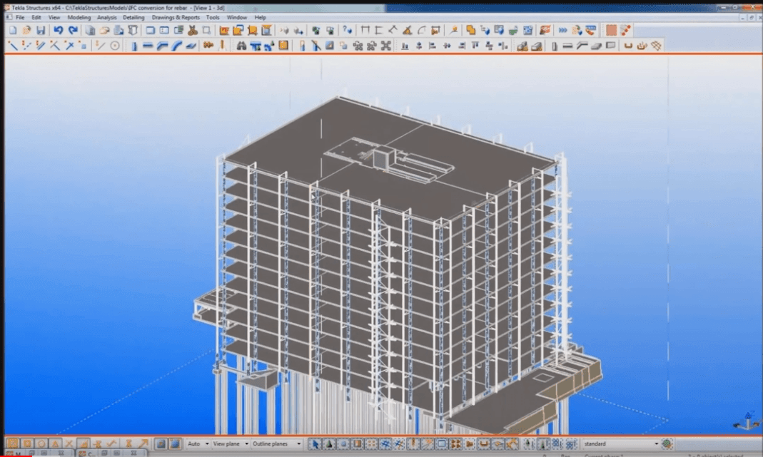Select the create bolts tool
Viewport: 763px width, 457px height.
208,46
